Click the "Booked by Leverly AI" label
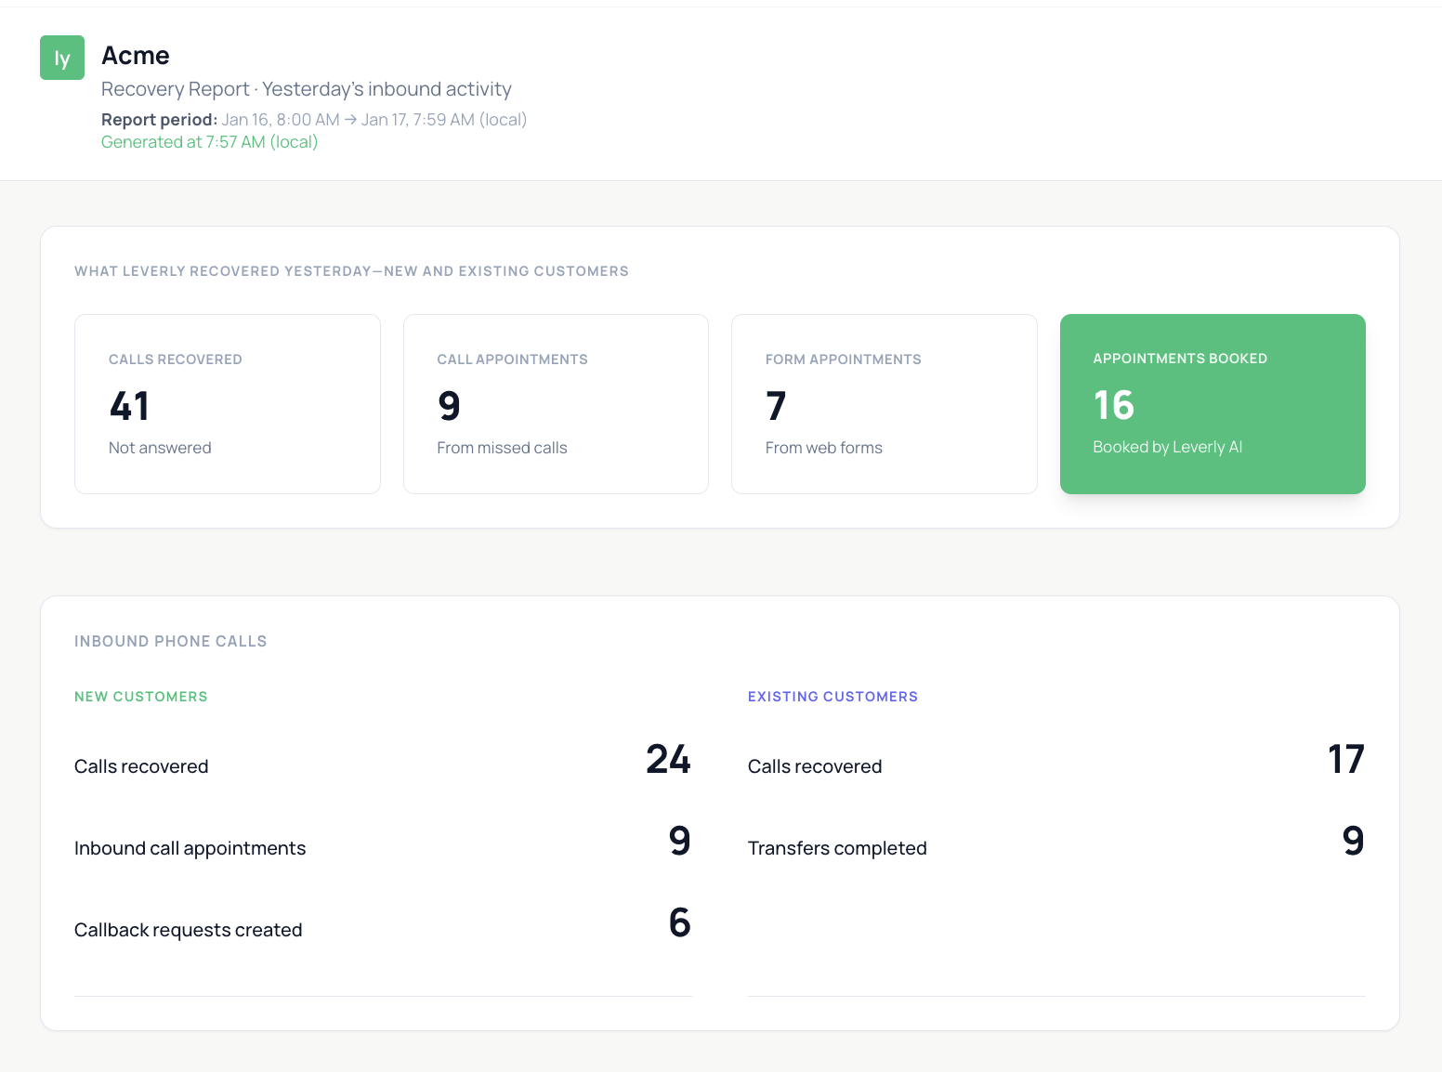 pos(1167,447)
